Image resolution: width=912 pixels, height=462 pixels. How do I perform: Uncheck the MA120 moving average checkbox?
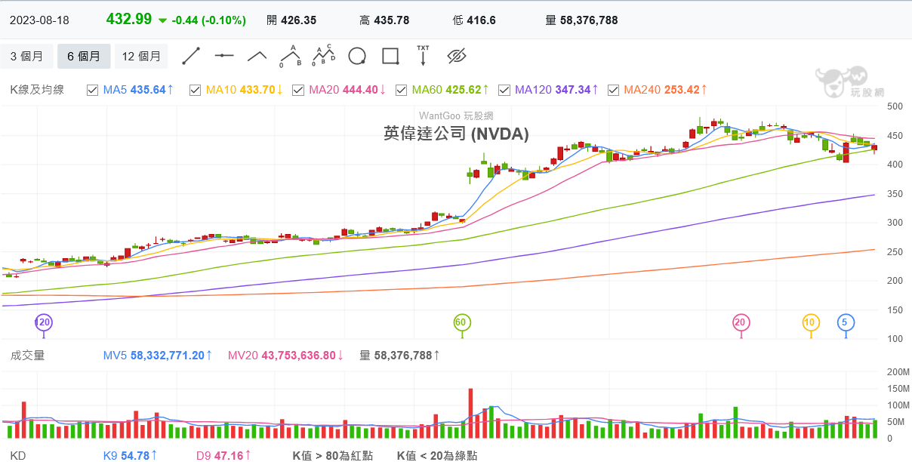point(504,90)
